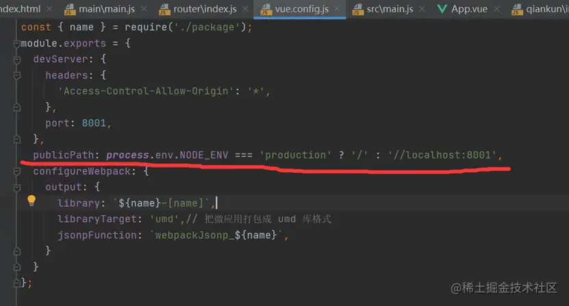
Task: Open the App.vue tab
Action: 469,9
